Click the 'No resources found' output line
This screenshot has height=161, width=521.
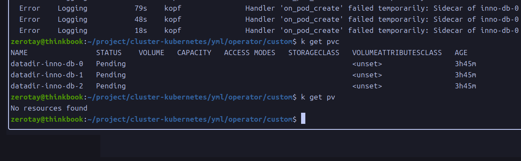[x=49, y=108]
